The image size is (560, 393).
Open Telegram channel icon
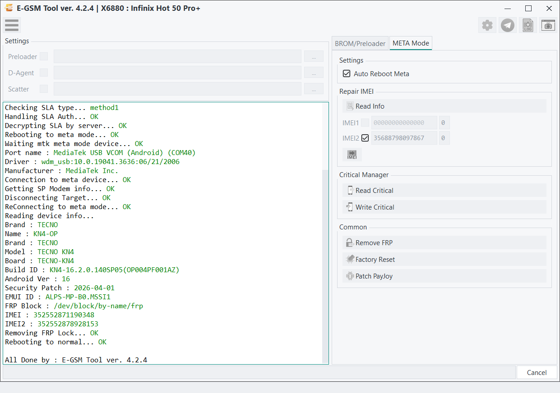[x=508, y=25]
